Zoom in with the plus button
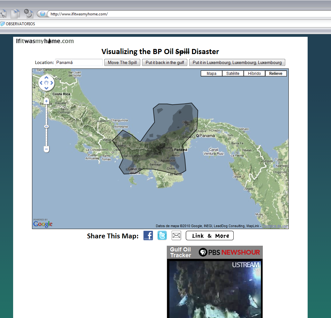The width and height of the screenshot is (331, 318). [x=46, y=101]
